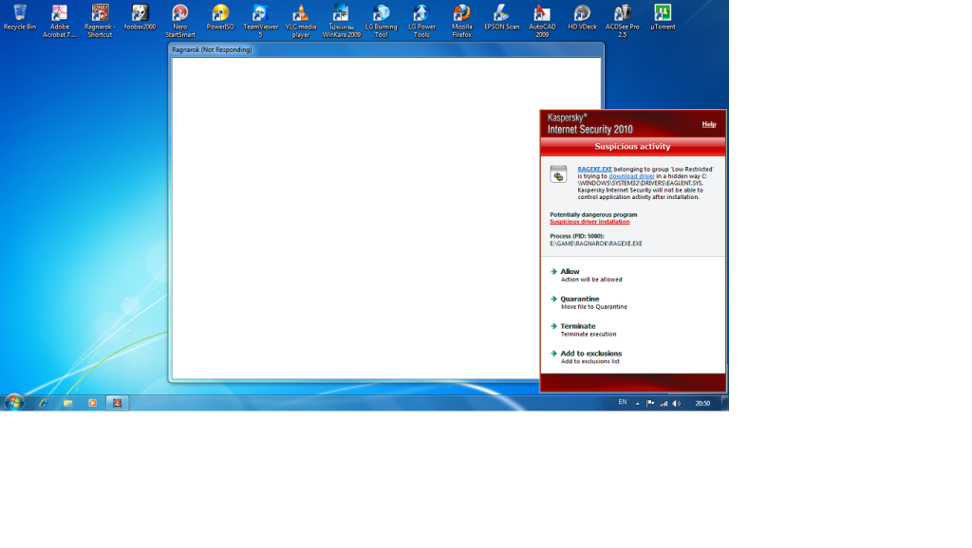The width and height of the screenshot is (972, 548).
Task: Choose Terminate to stop execution
Action: point(584,329)
